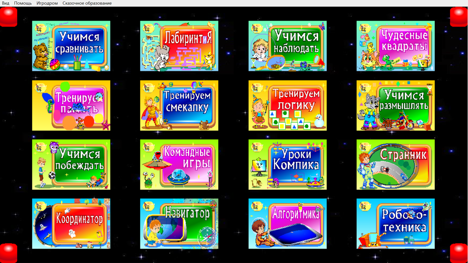Screen dimensions: 468x263
Task: Open the Учимся сравнивать game
Action: click(x=71, y=46)
